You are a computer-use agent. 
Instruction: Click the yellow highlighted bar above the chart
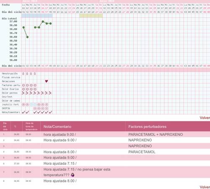(x=91, y=16)
